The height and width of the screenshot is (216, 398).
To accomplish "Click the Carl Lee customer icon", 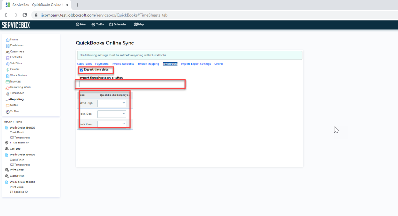I will pos(7,149).
